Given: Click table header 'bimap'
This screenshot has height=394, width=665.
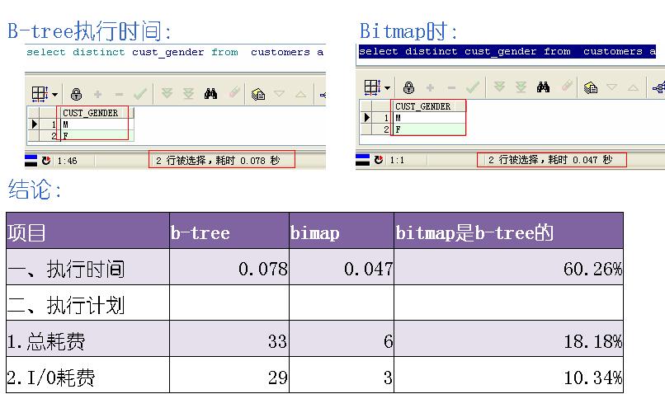Looking at the screenshot, I should (x=314, y=233).
